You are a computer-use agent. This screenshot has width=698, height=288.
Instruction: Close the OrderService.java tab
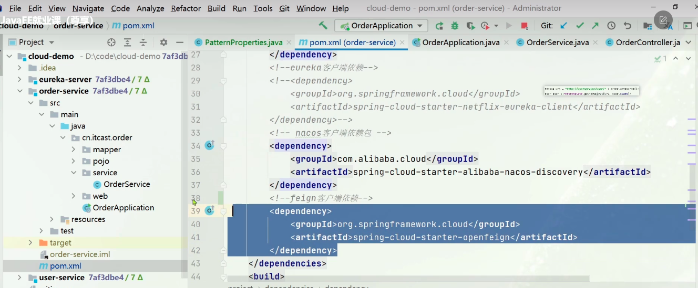click(596, 42)
